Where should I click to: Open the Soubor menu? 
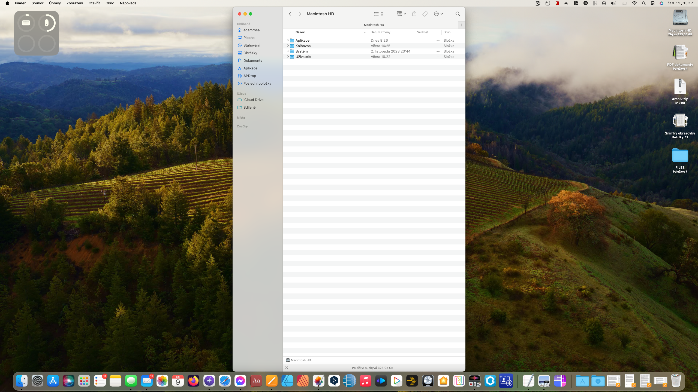[37, 3]
